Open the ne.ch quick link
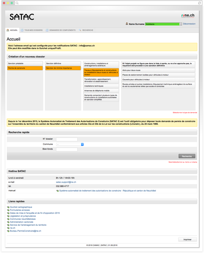This screenshot has width=204, height=253. pyautogui.click(x=13, y=228)
